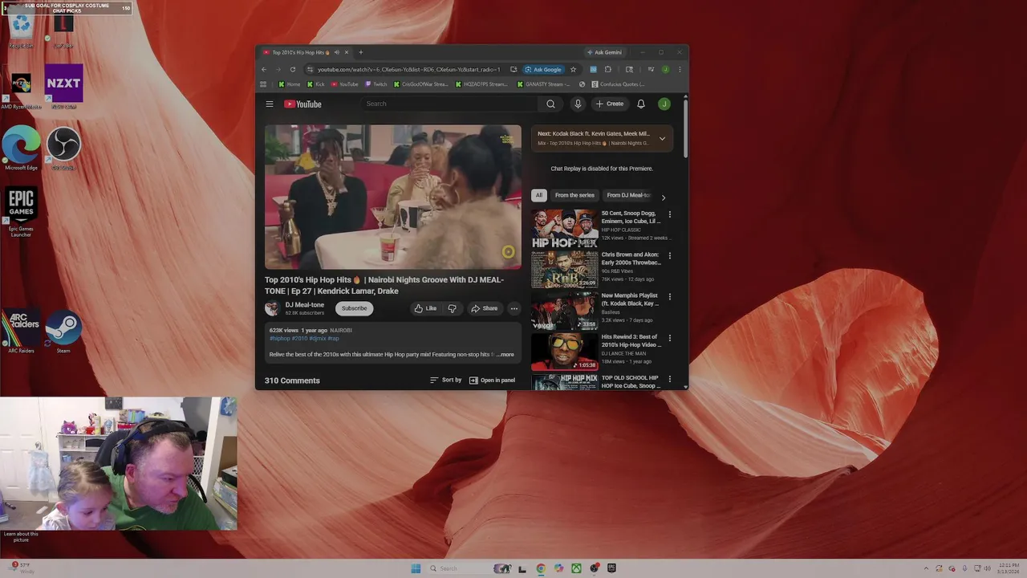Open the Sort by comments dropdown
1027x578 pixels.
(x=445, y=380)
